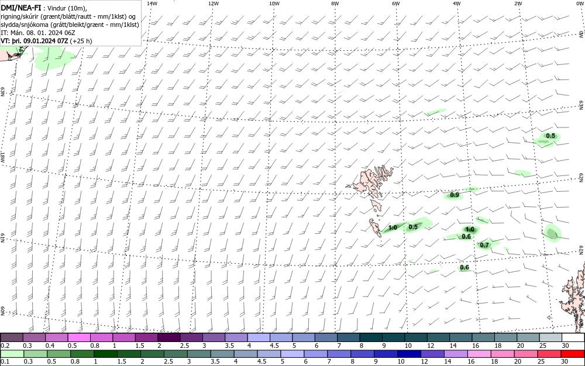Click the 2W longitude label
The height and width of the screenshot is (366, 585).
point(518,4)
